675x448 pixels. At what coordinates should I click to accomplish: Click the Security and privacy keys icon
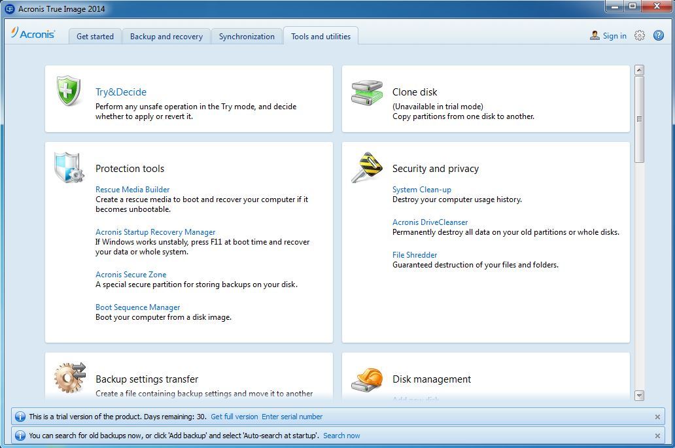tap(366, 167)
